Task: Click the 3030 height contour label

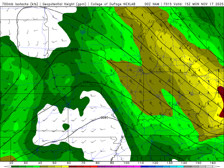Action: tap(74, 49)
